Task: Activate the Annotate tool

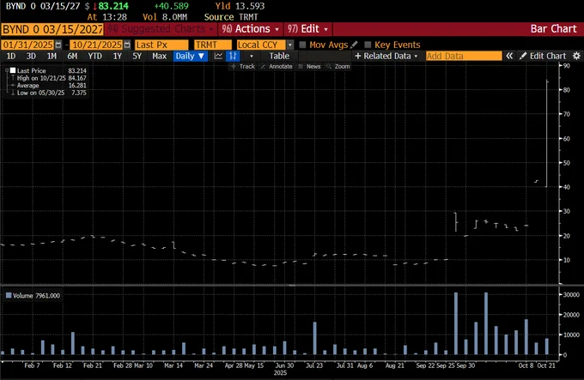Action: click(277, 66)
